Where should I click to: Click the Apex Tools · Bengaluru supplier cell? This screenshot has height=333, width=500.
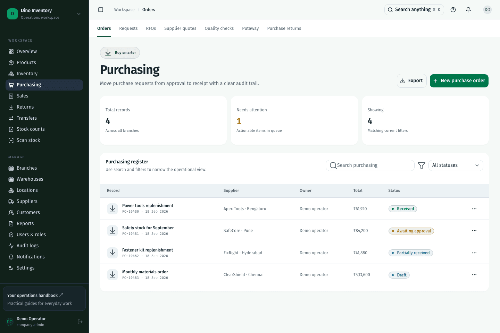[245, 209]
